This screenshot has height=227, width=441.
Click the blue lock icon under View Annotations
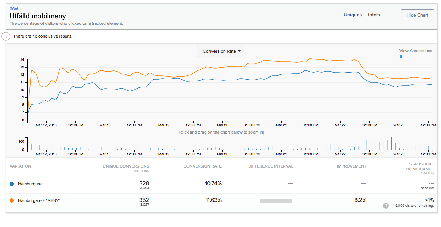pyautogui.click(x=401, y=56)
